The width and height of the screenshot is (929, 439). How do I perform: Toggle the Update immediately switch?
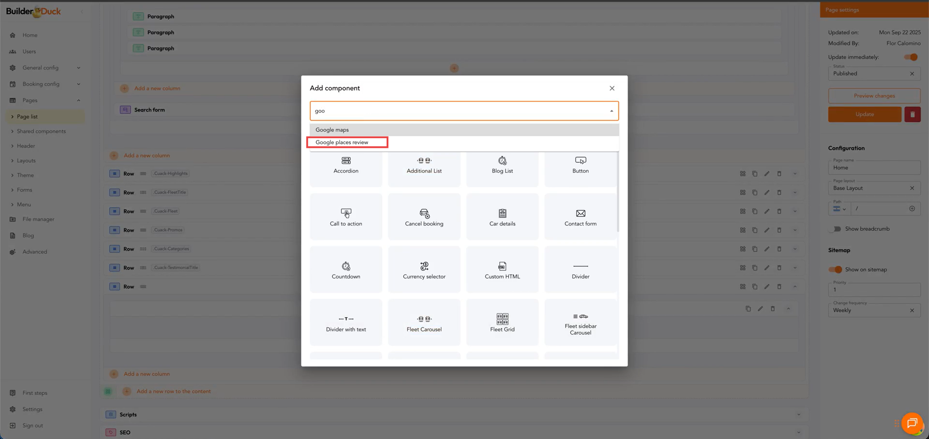coord(911,57)
